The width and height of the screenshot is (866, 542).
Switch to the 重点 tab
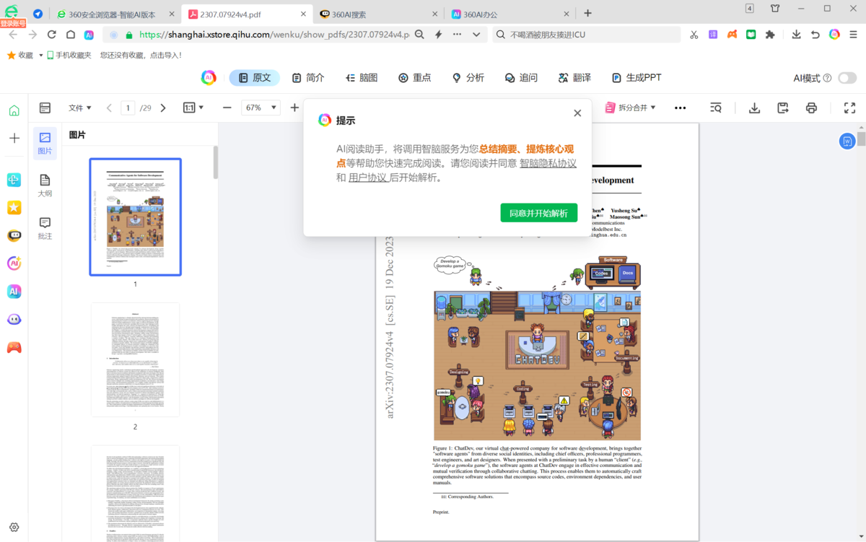point(414,77)
